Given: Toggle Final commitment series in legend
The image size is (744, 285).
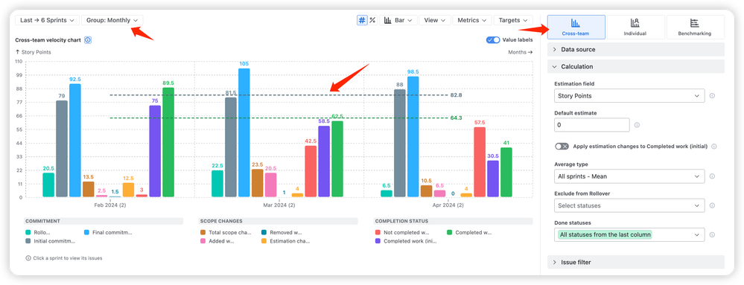Looking at the screenshot, I should (x=108, y=232).
